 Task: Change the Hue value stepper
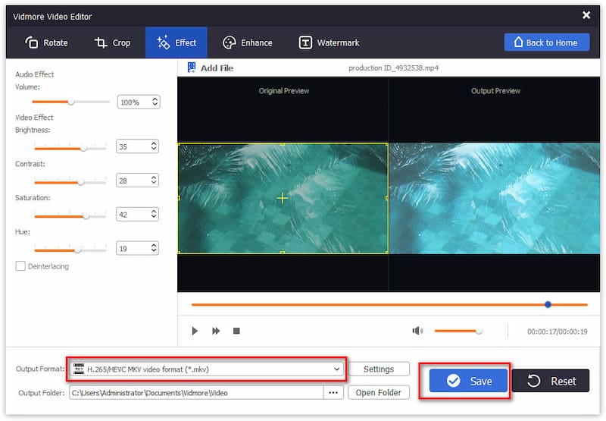pos(154,248)
